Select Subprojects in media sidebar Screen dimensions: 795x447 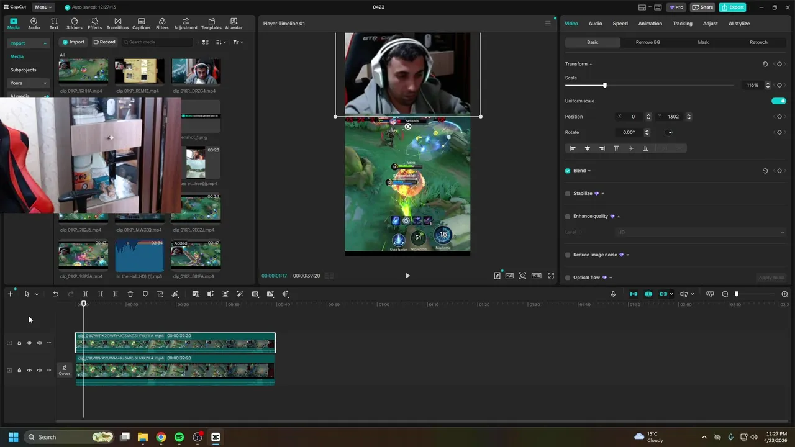coord(23,70)
